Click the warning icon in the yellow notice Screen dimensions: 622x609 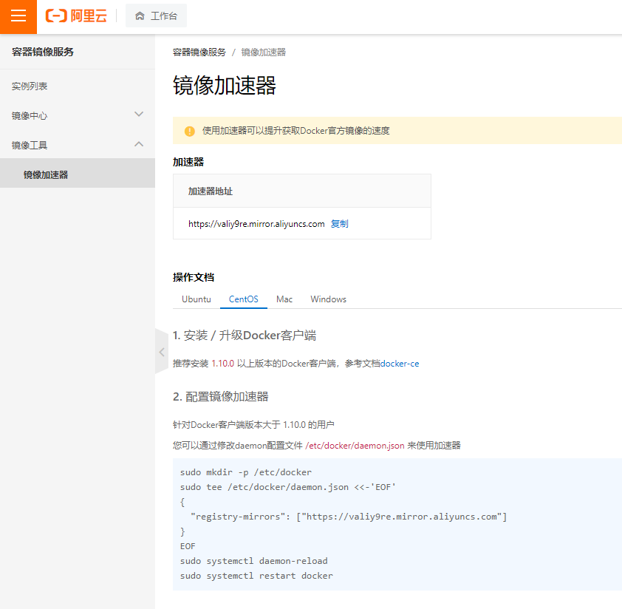click(190, 131)
